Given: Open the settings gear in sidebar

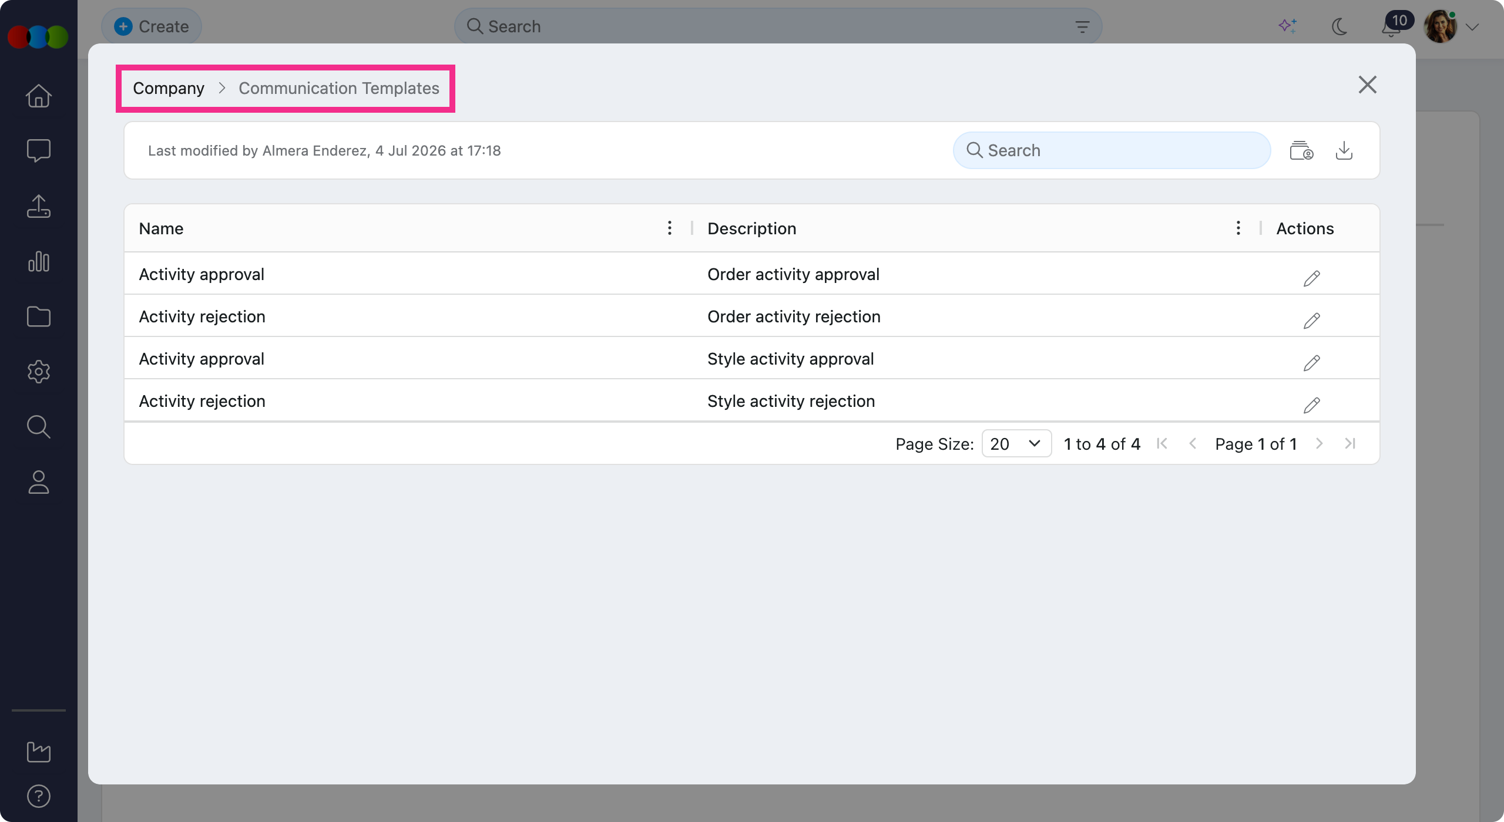Looking at the screenshot, I should pos(39,372).
